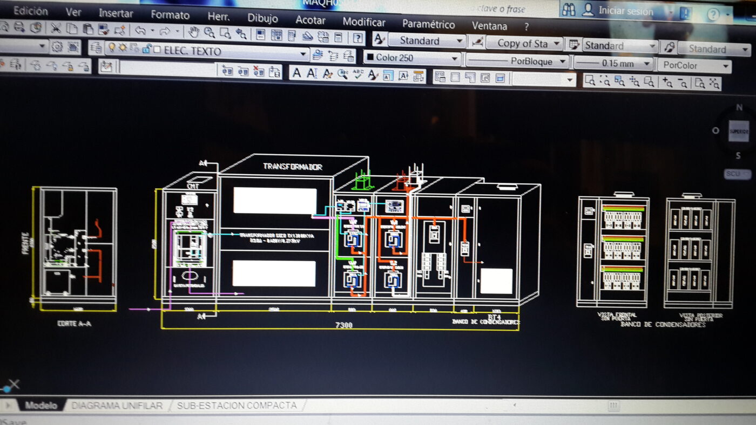
Task: Switch to the DIAGRAMA UNIFILAR tab
Action: (117, 405)
